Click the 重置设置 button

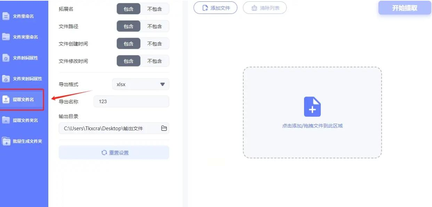point(114,153)
